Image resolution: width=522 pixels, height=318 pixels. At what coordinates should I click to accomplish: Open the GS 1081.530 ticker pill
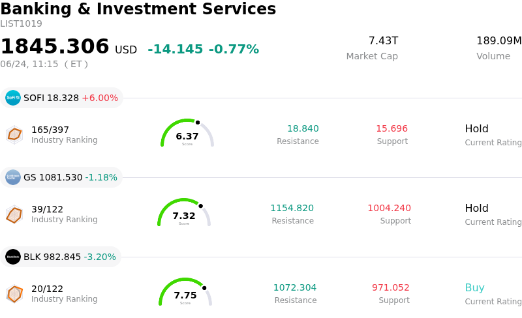61,177
